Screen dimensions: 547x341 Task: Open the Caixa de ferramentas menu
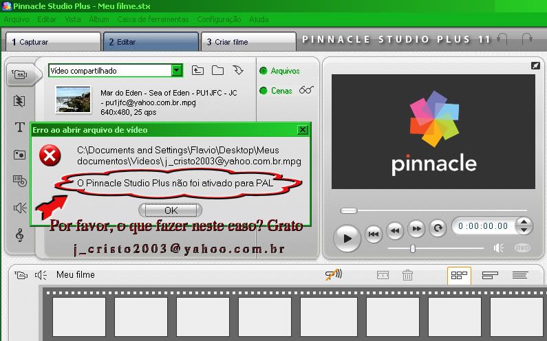pos(153,19)
